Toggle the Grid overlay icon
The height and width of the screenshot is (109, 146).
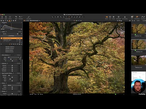(x=110, y=17)
